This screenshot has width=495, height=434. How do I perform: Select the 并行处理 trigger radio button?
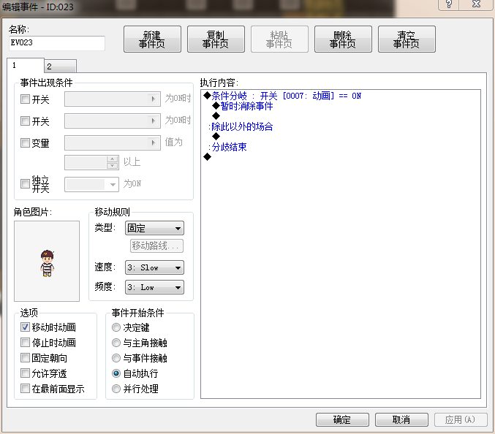116,389
